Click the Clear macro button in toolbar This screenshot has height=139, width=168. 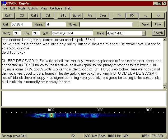point(103,16)
